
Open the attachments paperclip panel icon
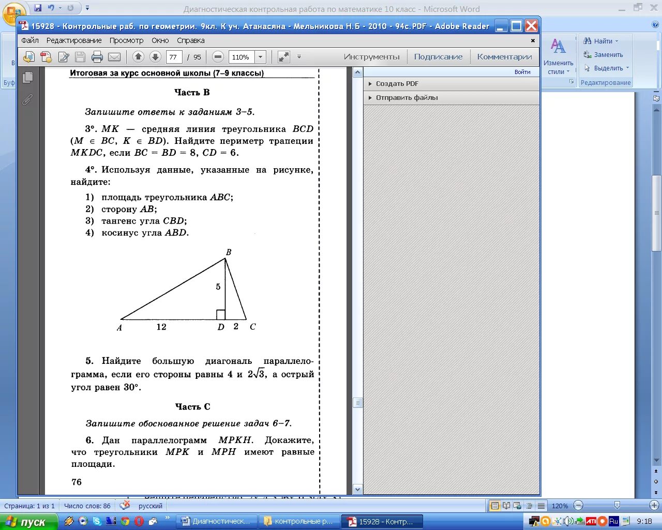(x=28, y=99)
